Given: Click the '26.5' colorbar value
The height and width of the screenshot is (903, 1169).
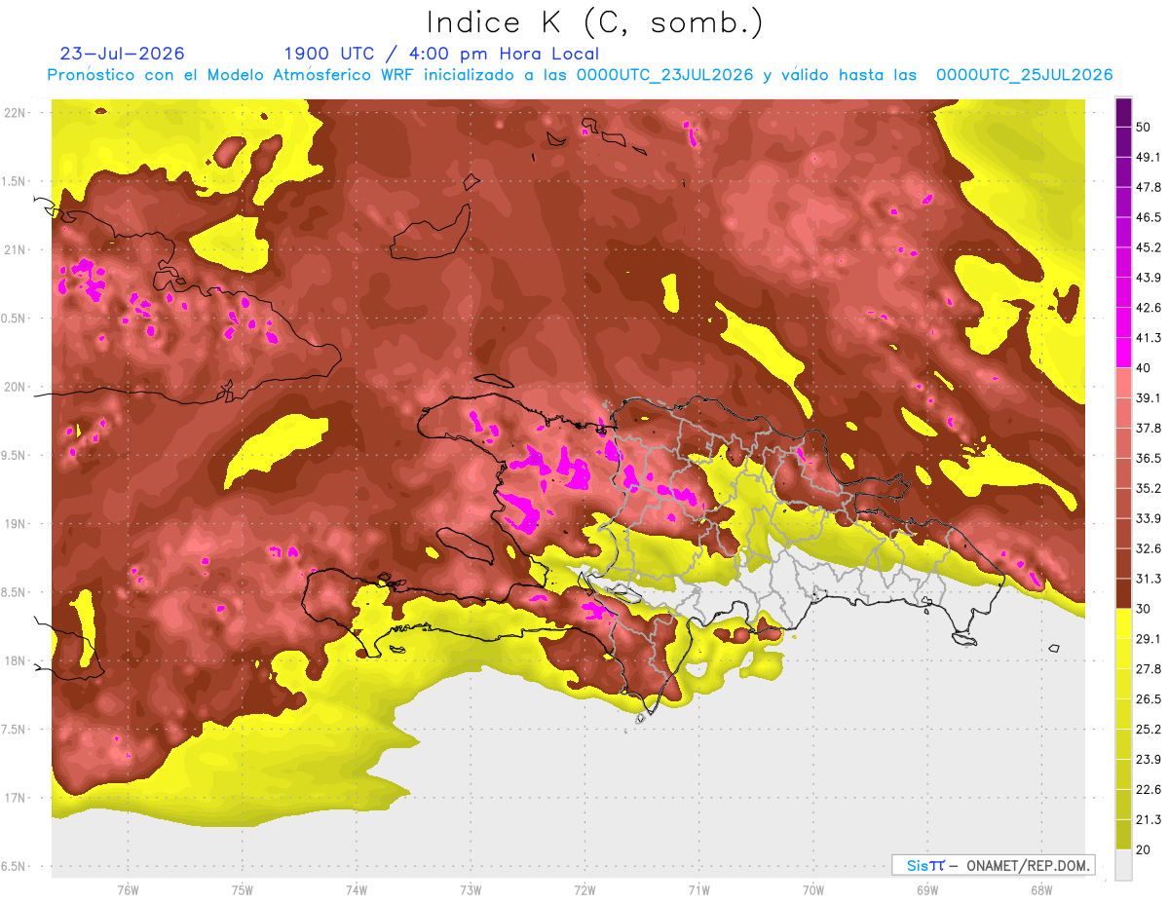Looking at the screenshot, I should (1148, 699).
